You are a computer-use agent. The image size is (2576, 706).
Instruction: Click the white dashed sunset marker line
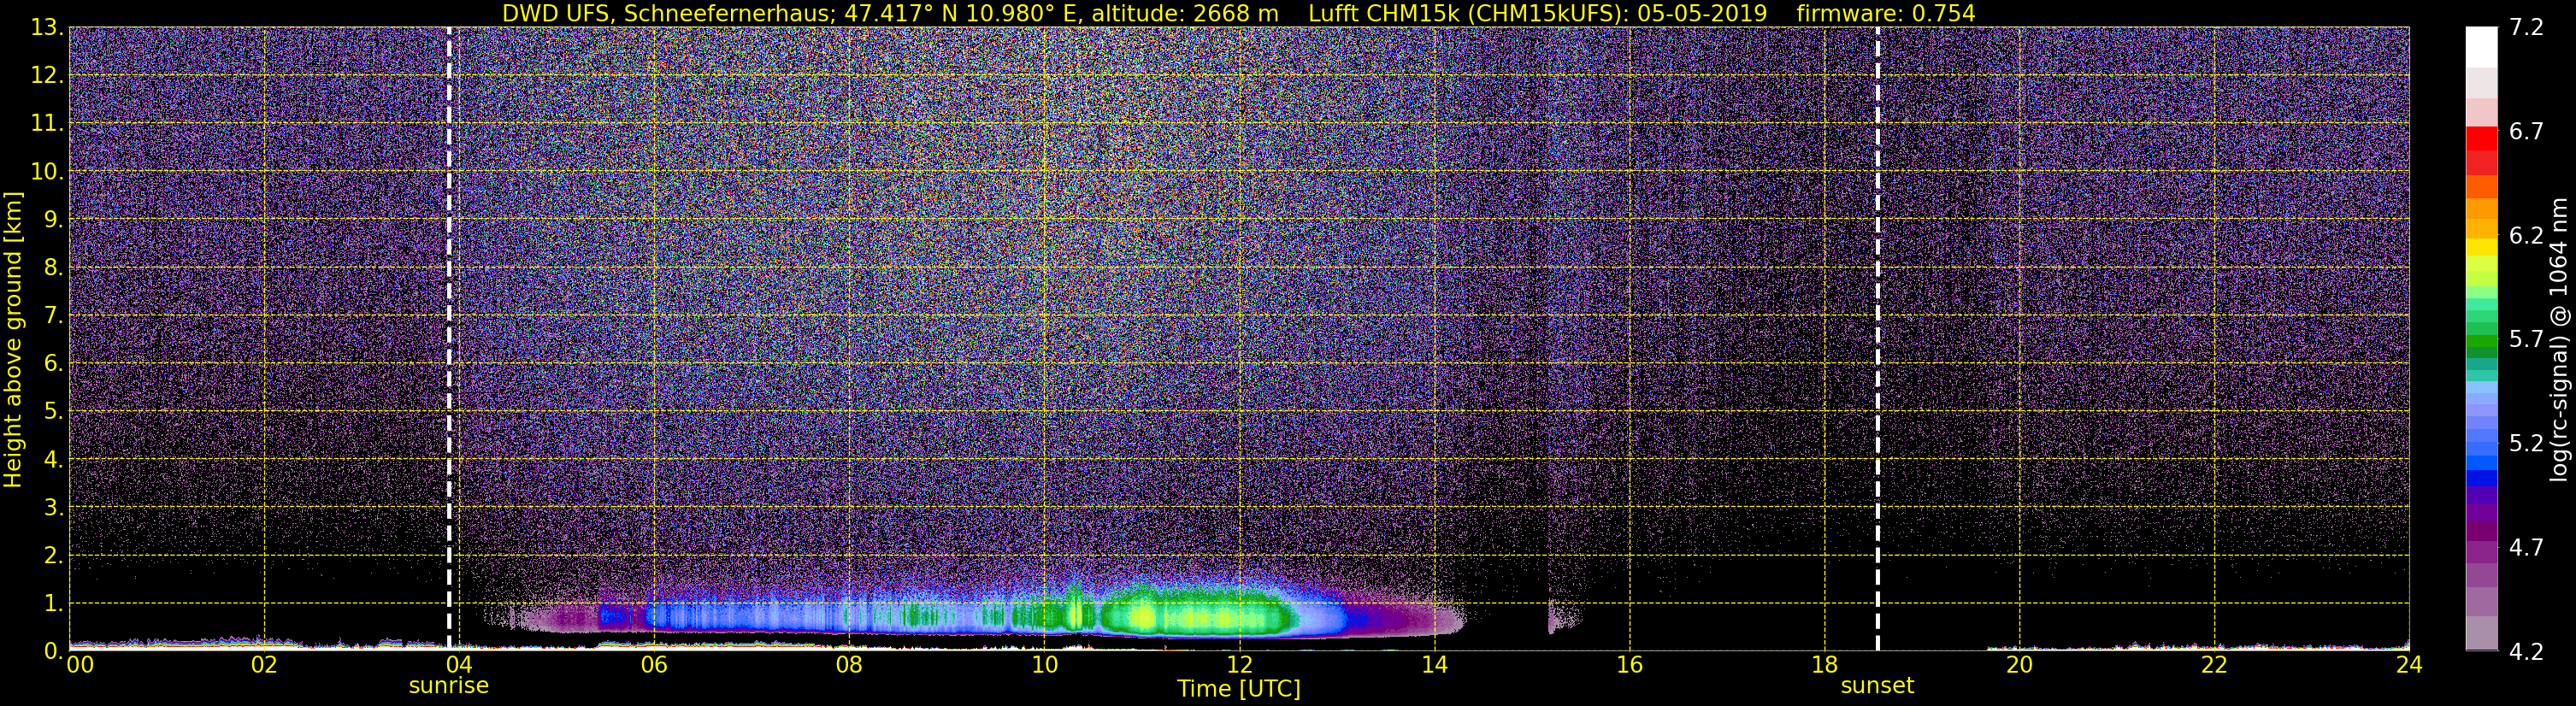1877,339
